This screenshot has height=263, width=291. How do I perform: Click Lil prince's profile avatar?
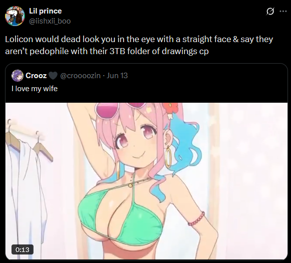pos(15,16)
